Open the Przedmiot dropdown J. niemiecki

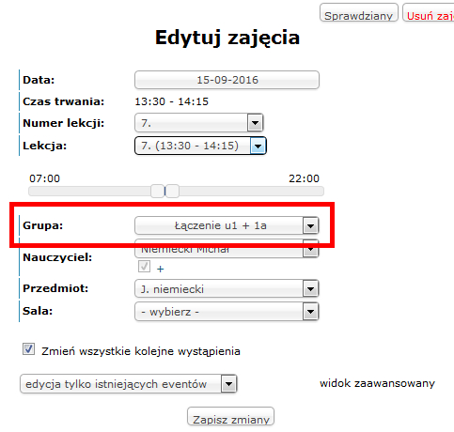227,288
